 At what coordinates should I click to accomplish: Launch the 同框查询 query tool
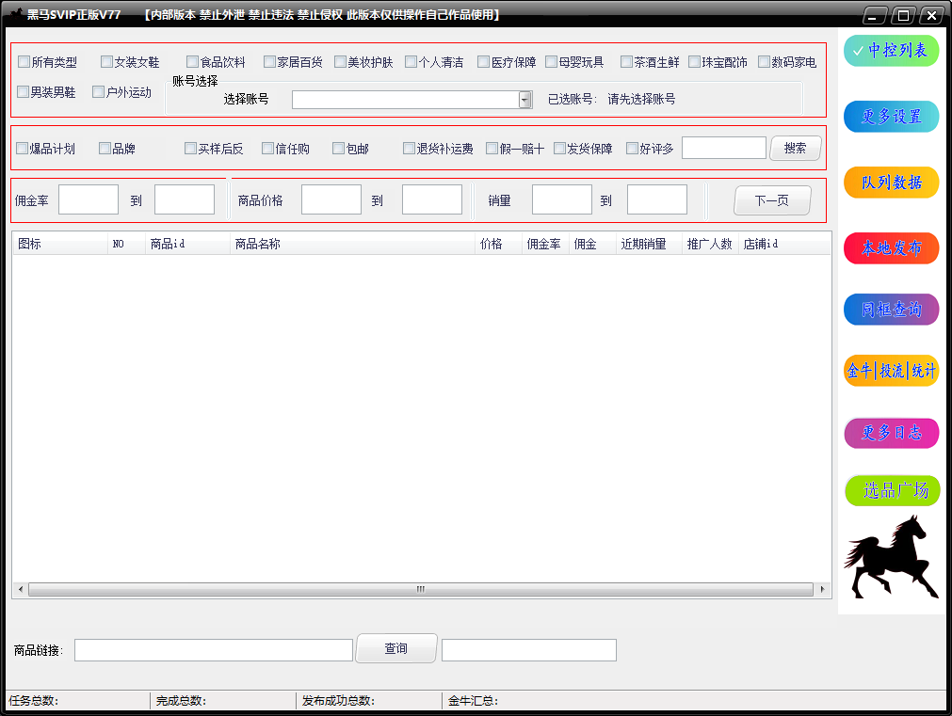tap(890, 308)
